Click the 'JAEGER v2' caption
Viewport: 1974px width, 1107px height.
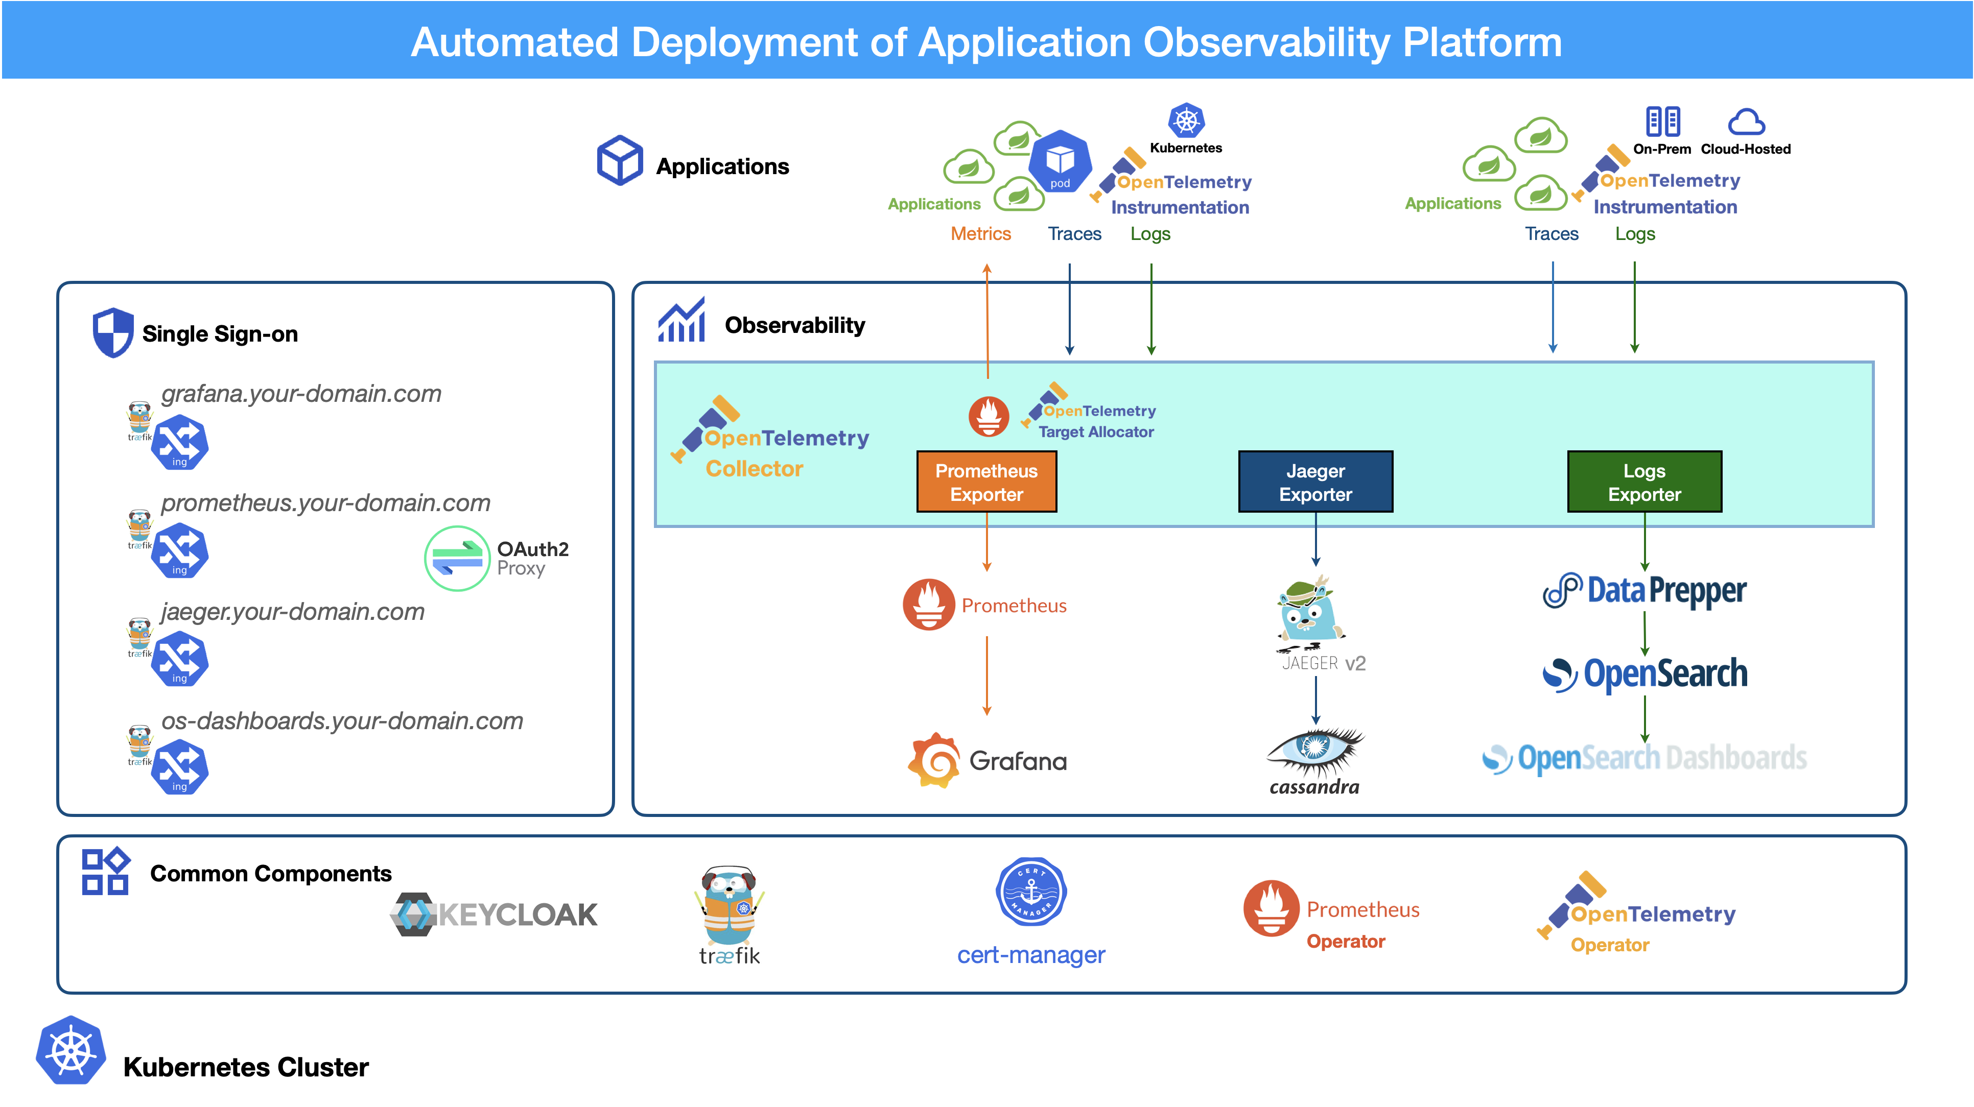click(x=1323, y=663)
